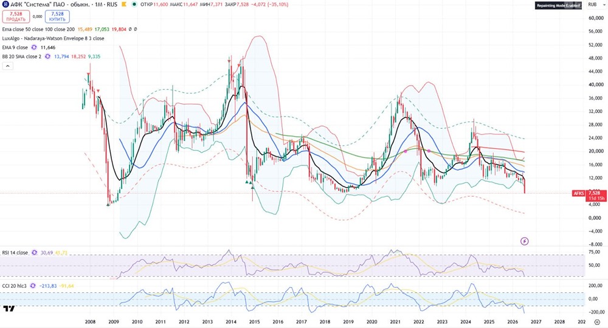Viewport: 608px width, 328px height.
Task: Click the purple lightning bolt icon on the chart
Action: click(x=524, y=241)
